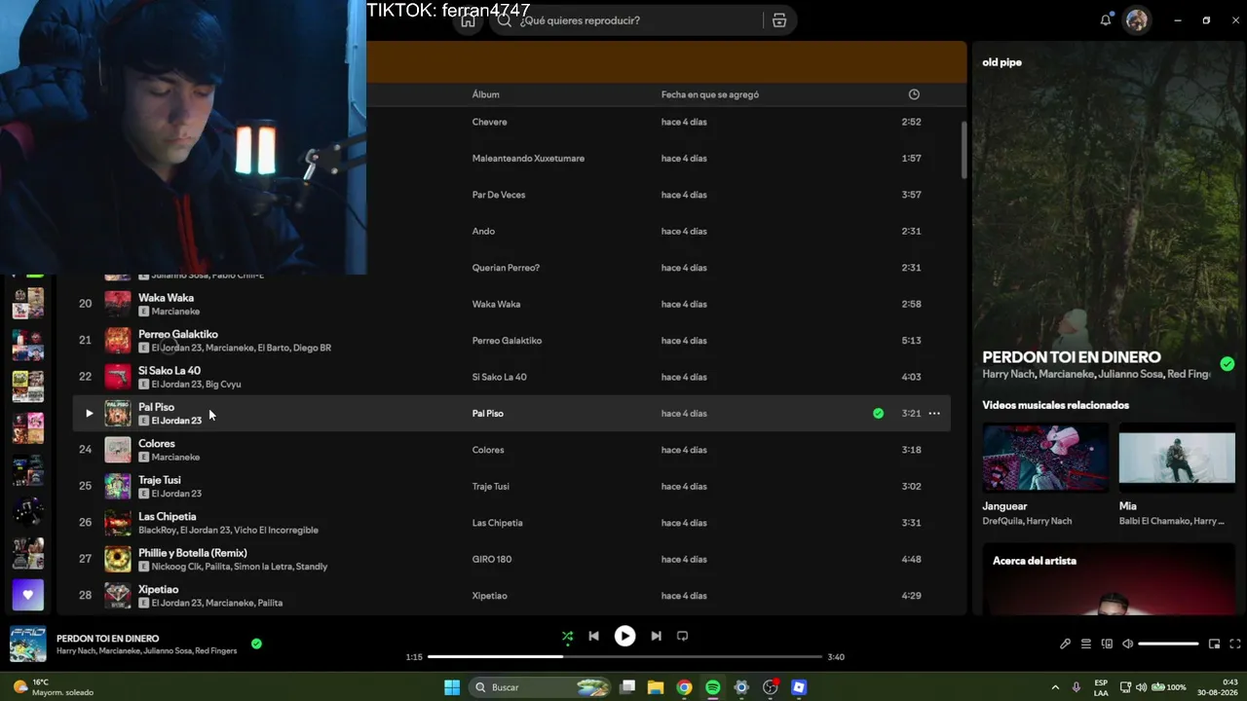
Task: Select the Waka Waka track title
Action: (x=166, y=298)
